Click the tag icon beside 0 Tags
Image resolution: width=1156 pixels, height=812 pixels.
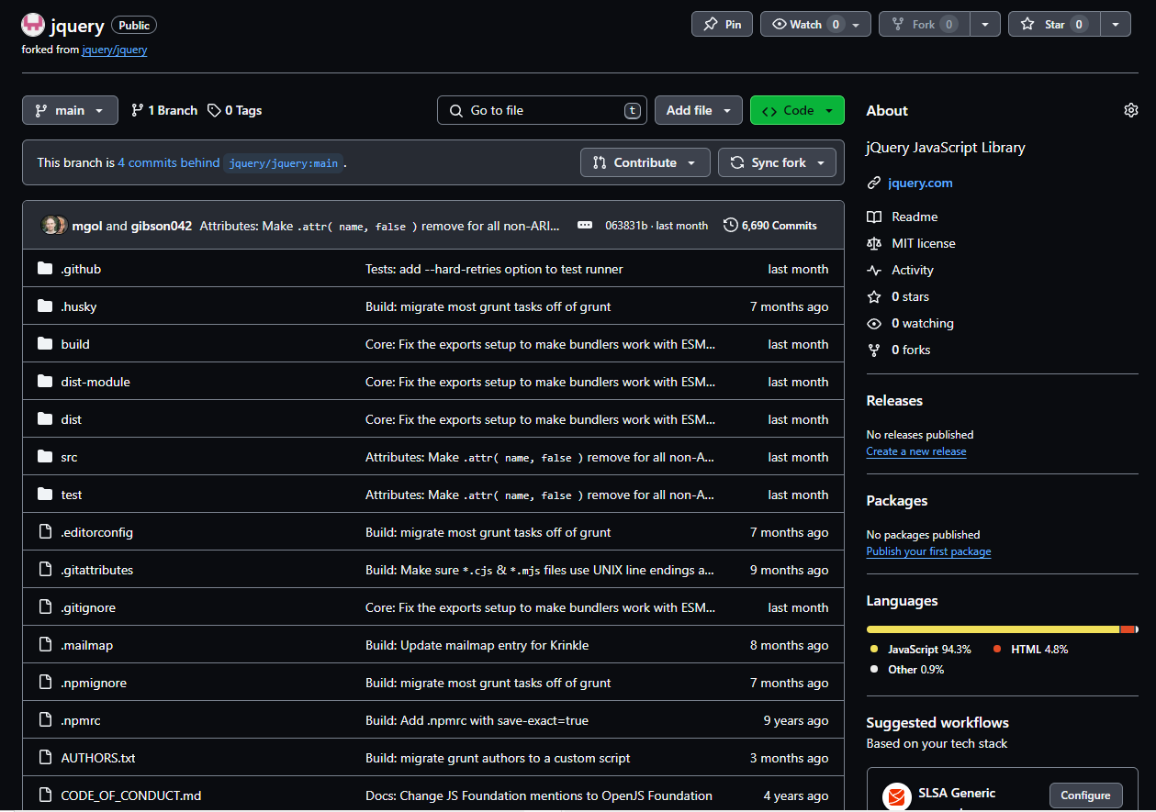coord(214,110)
